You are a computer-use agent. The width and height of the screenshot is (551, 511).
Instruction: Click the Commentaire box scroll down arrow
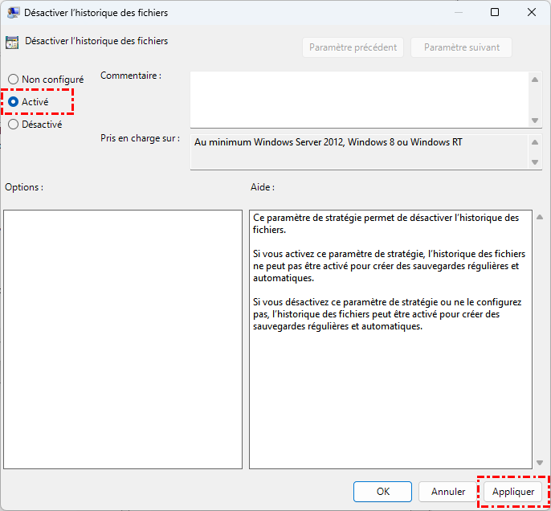click(x=536, y=120)
